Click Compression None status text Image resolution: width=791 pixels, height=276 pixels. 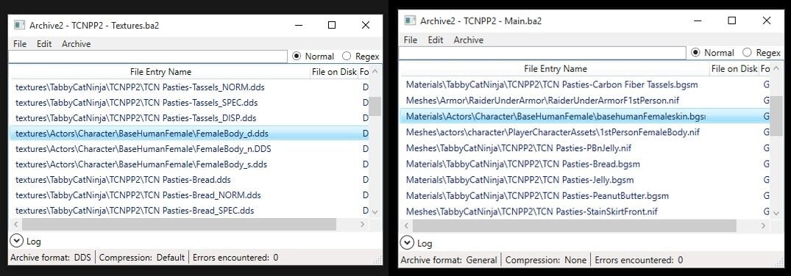coord(546,260)
